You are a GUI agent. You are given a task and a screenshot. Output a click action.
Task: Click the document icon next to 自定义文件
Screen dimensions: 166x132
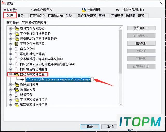pos(16,49)
